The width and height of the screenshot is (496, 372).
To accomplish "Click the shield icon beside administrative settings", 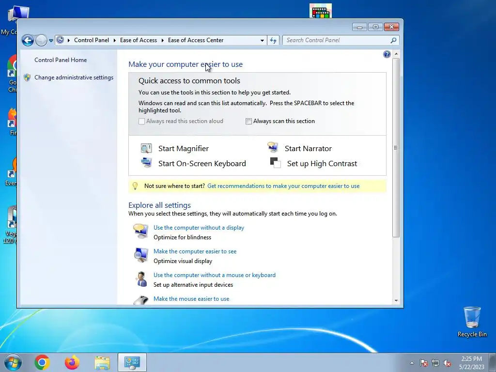I will click(x=27, y=77).
